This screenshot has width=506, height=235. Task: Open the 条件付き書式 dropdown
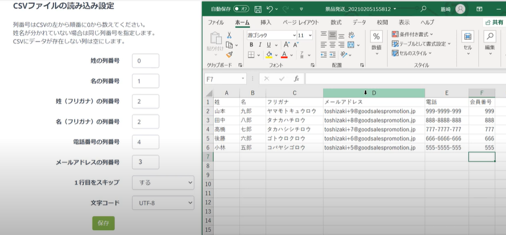[412, 34]
